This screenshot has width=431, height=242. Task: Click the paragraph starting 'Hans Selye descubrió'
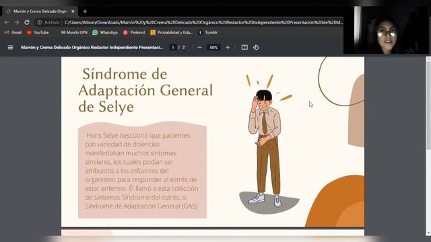(141, 171)
